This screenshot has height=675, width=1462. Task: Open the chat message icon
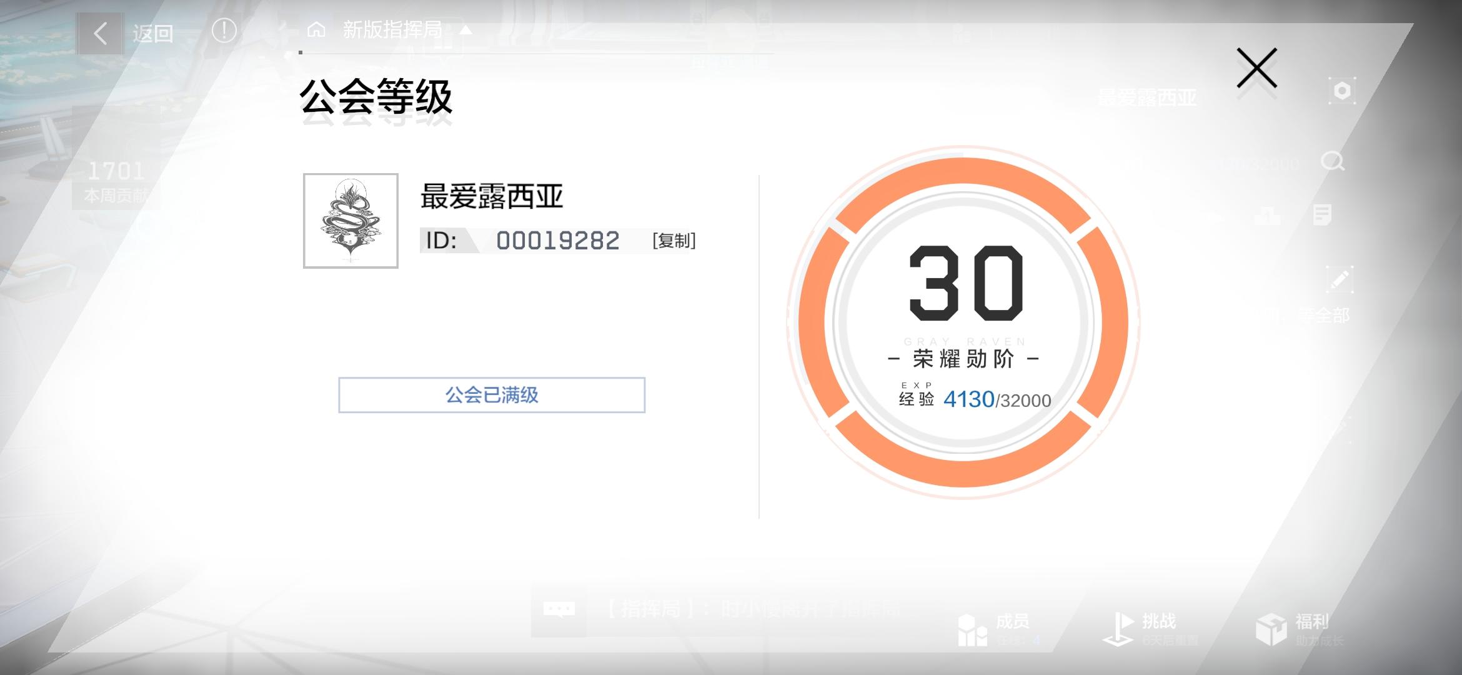559,609
